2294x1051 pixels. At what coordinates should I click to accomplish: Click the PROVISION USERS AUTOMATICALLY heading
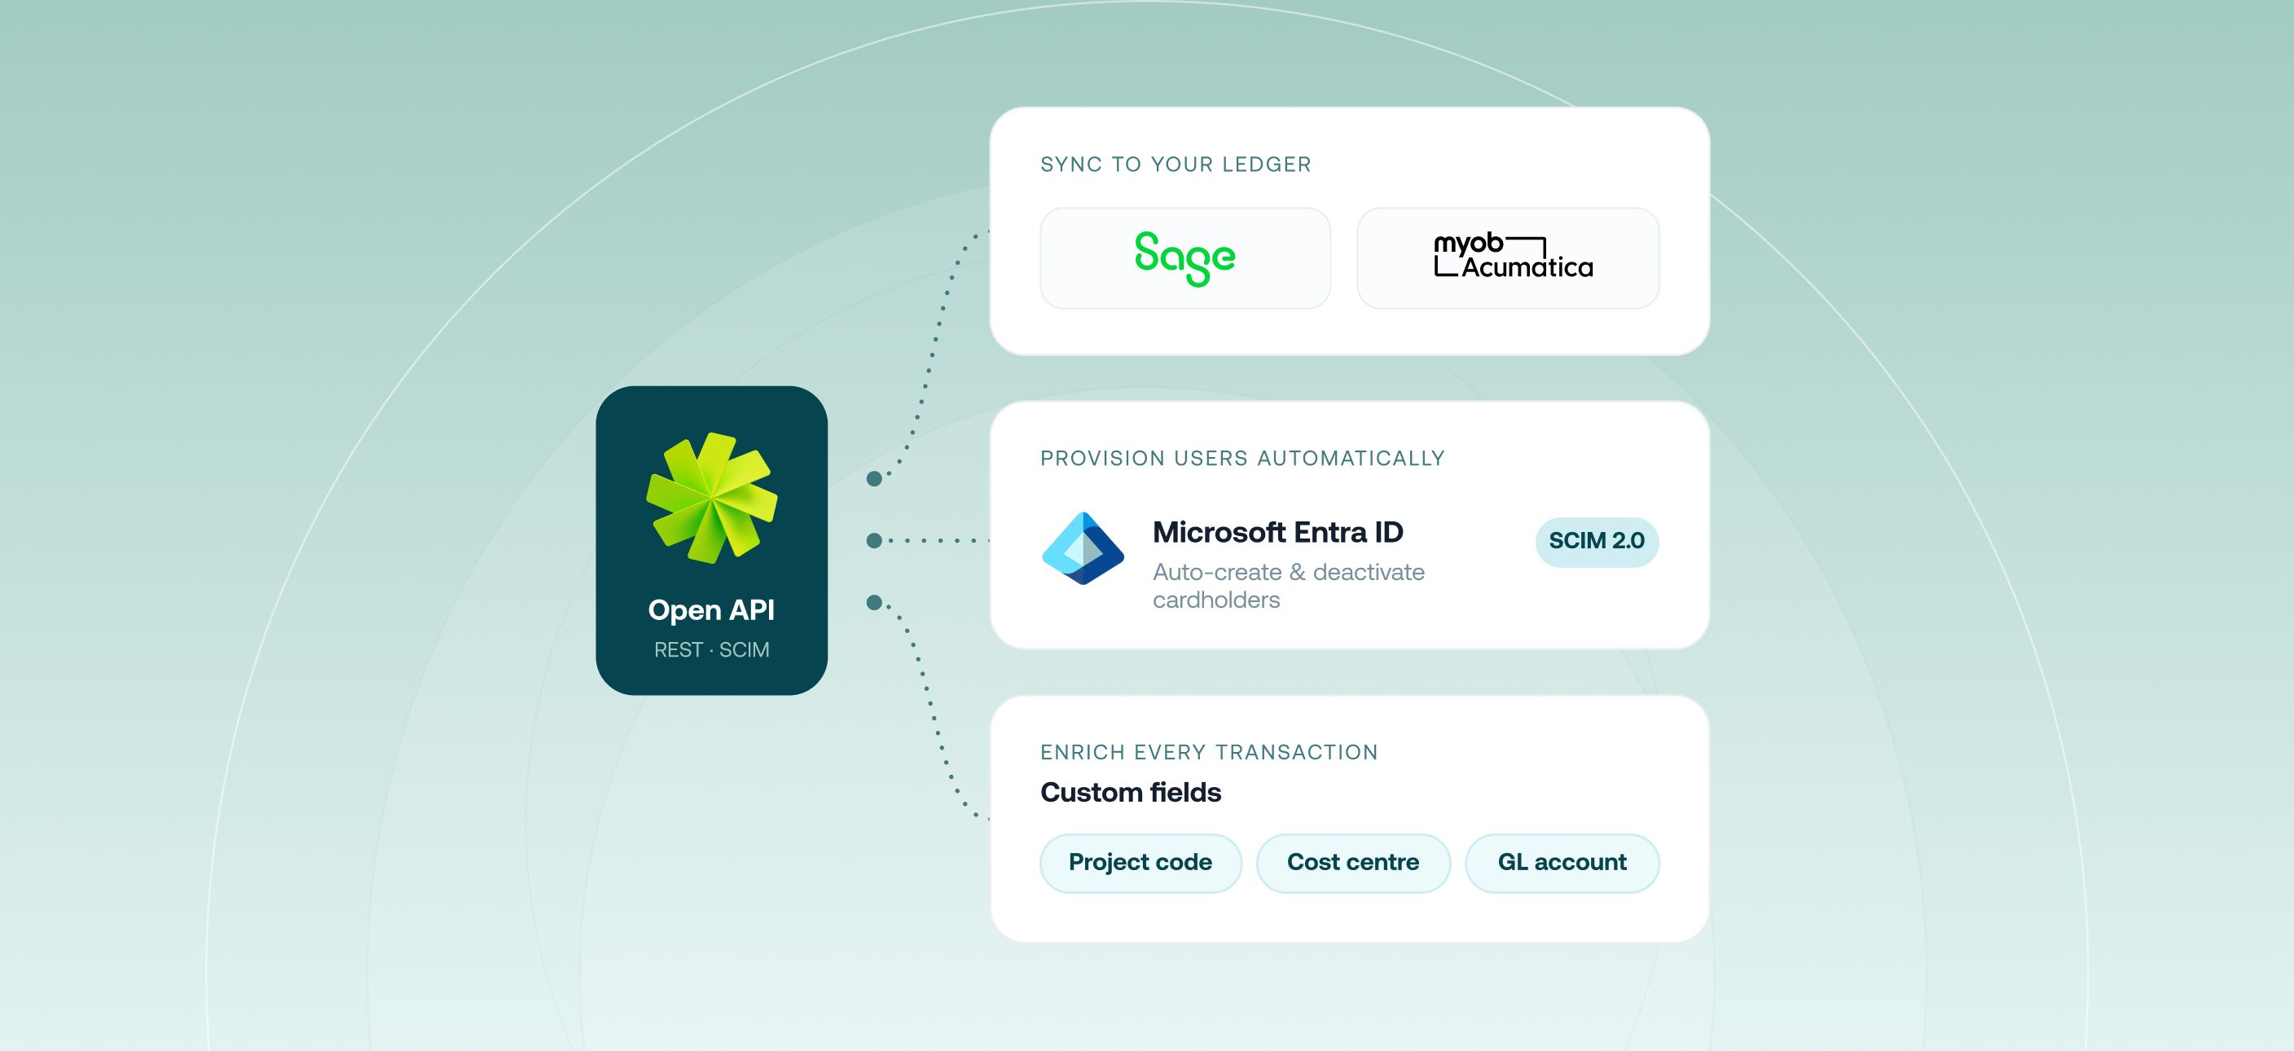[1242, 459]
